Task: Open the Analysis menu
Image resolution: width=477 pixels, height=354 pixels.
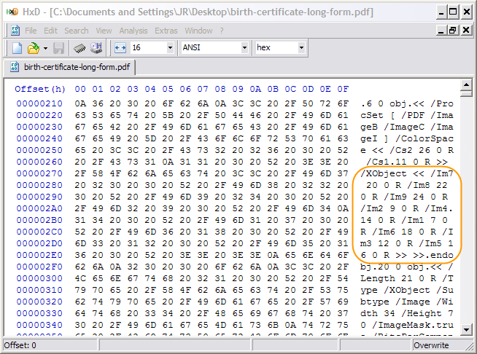Action: [133, 31]
